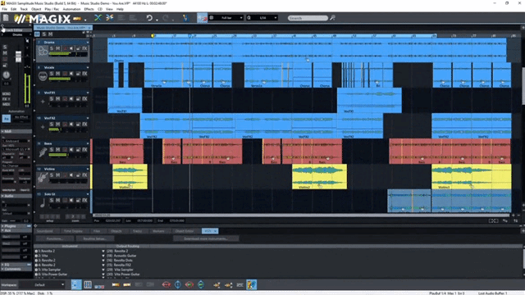The image size is (525, 295).
Task: Solo the Solo Gt track
Action: pyautogui.click(x=51, y=200)
